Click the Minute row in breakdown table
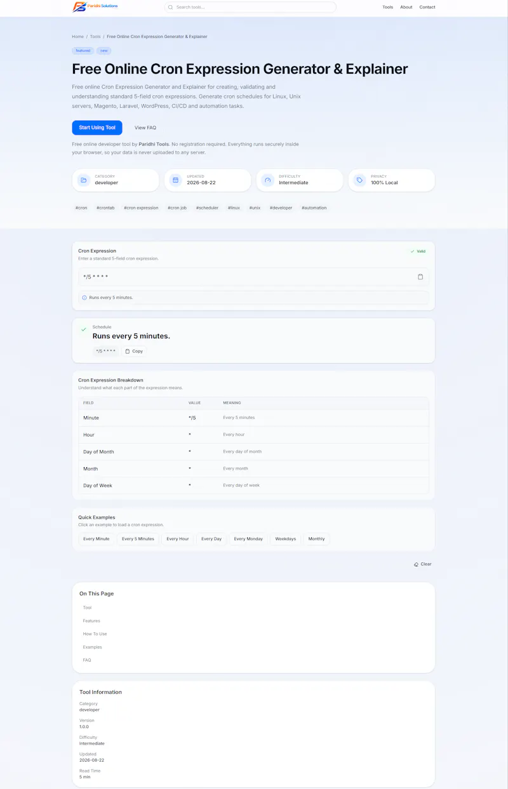 pos(253,418)
